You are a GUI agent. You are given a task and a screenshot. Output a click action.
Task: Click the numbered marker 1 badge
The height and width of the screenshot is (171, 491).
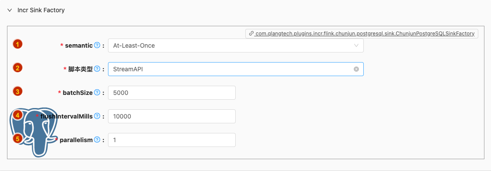click(x=17, y=44)
